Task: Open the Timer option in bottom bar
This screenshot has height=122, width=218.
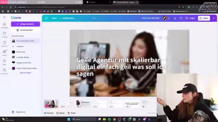Action: click(72, 113)
